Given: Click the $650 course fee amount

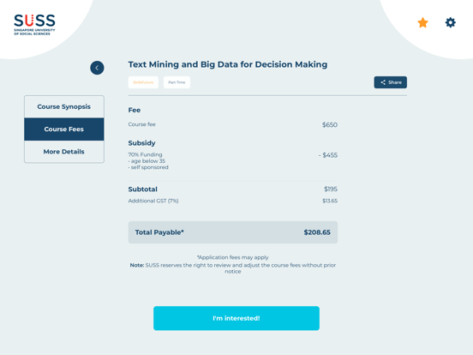Looking at the screenshot, I should coord(330,124).
